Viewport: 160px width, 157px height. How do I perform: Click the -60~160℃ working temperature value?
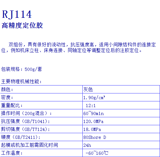tap(97, 153)
